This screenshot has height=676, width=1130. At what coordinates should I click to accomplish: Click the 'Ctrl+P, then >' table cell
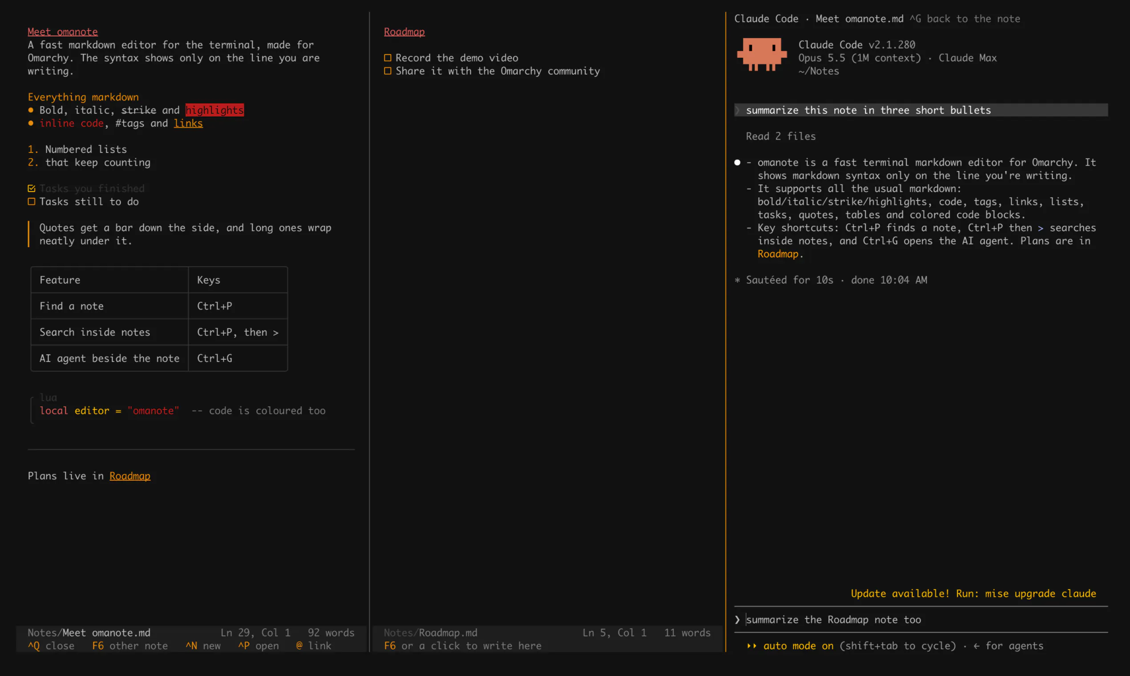pyautogui.click(x=238, y=332)
